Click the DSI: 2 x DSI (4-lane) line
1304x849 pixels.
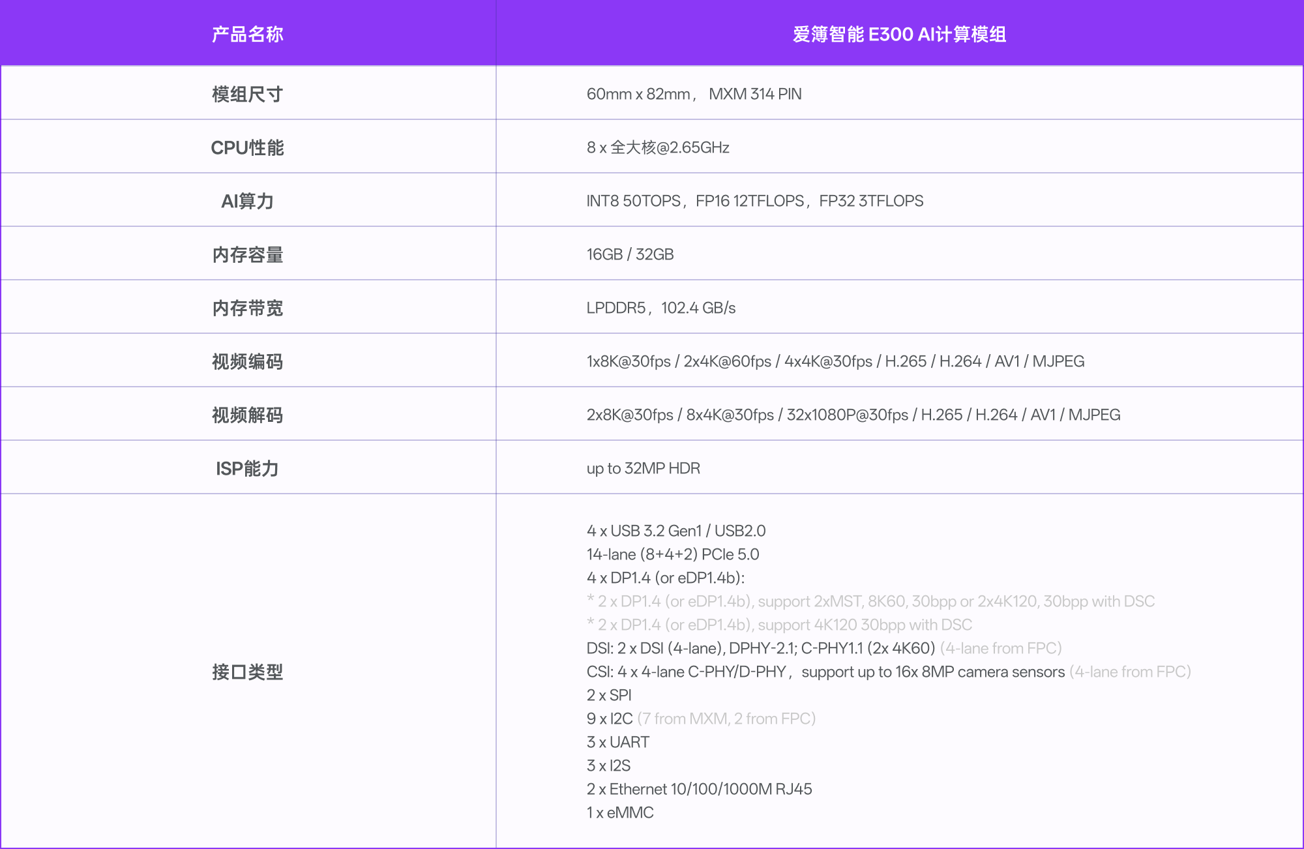pyautogui.click(x=823, y=648)
